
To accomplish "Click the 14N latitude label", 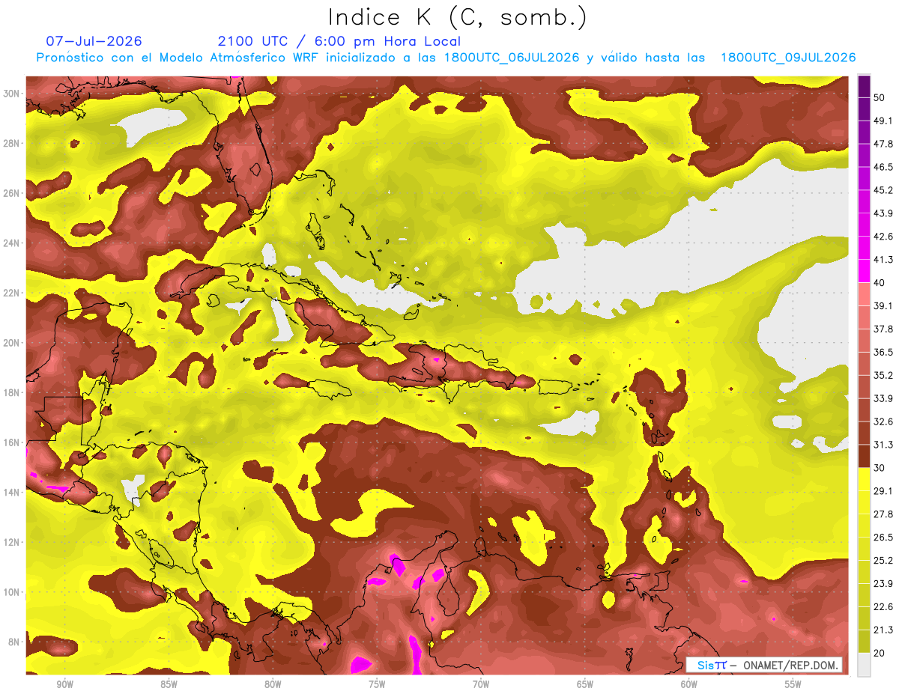I will [12, 493].
